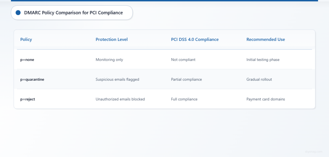Viewport: 329px width, 157px height.
Task: Select the 'p=quarantine' policy cell
Action: click(32, 79)
